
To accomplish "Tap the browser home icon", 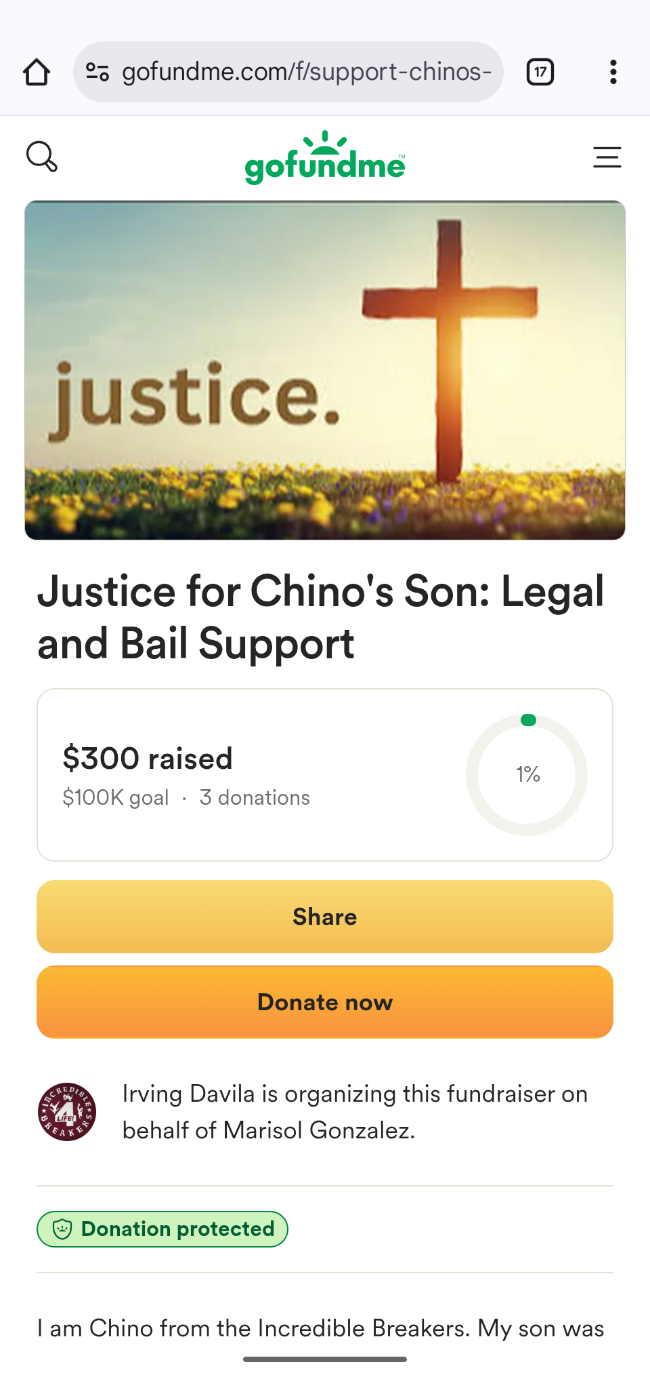I will (x=37, y=72).
